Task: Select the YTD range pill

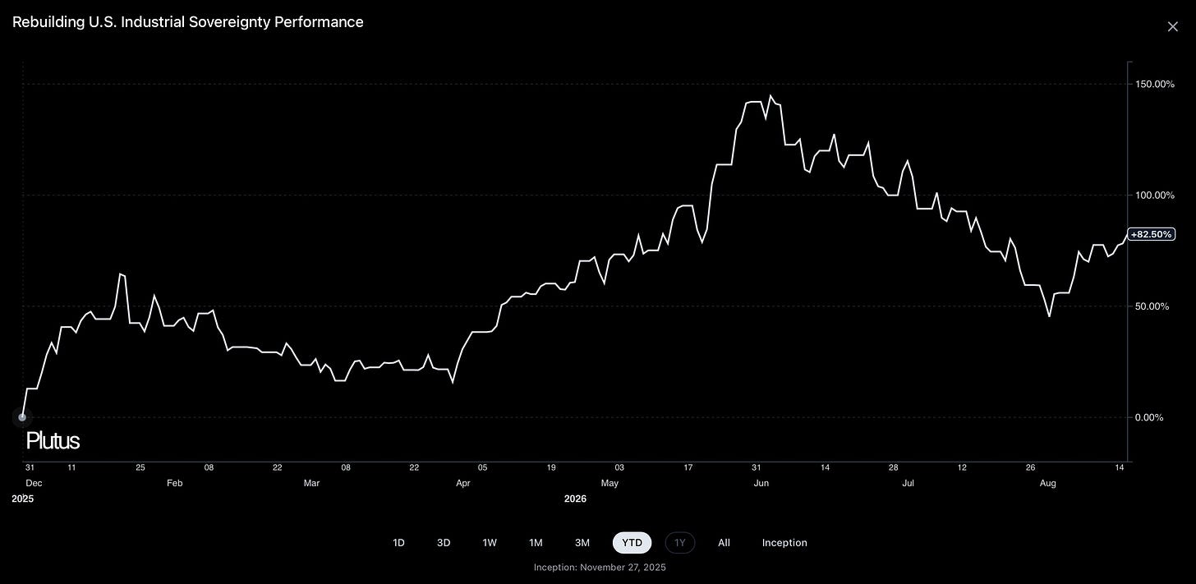Action: (x=632, y=543)
